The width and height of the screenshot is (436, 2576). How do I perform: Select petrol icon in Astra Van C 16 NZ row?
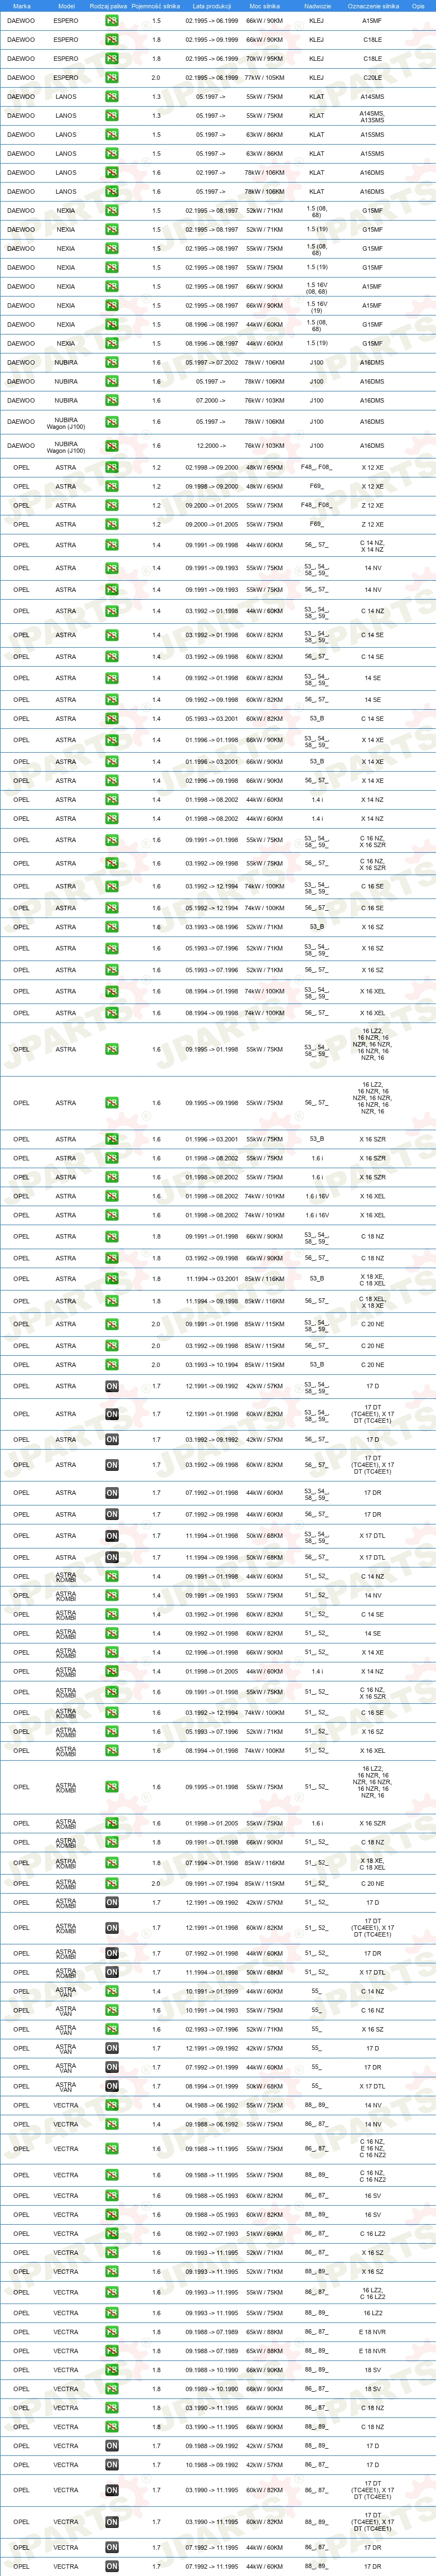pos(112,2010)
